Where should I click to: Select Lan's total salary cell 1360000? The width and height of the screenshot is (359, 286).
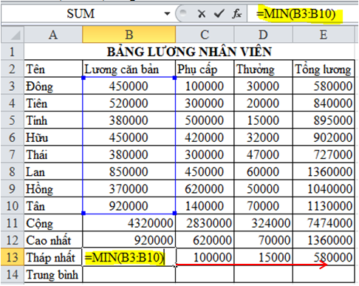pos(324,171)
